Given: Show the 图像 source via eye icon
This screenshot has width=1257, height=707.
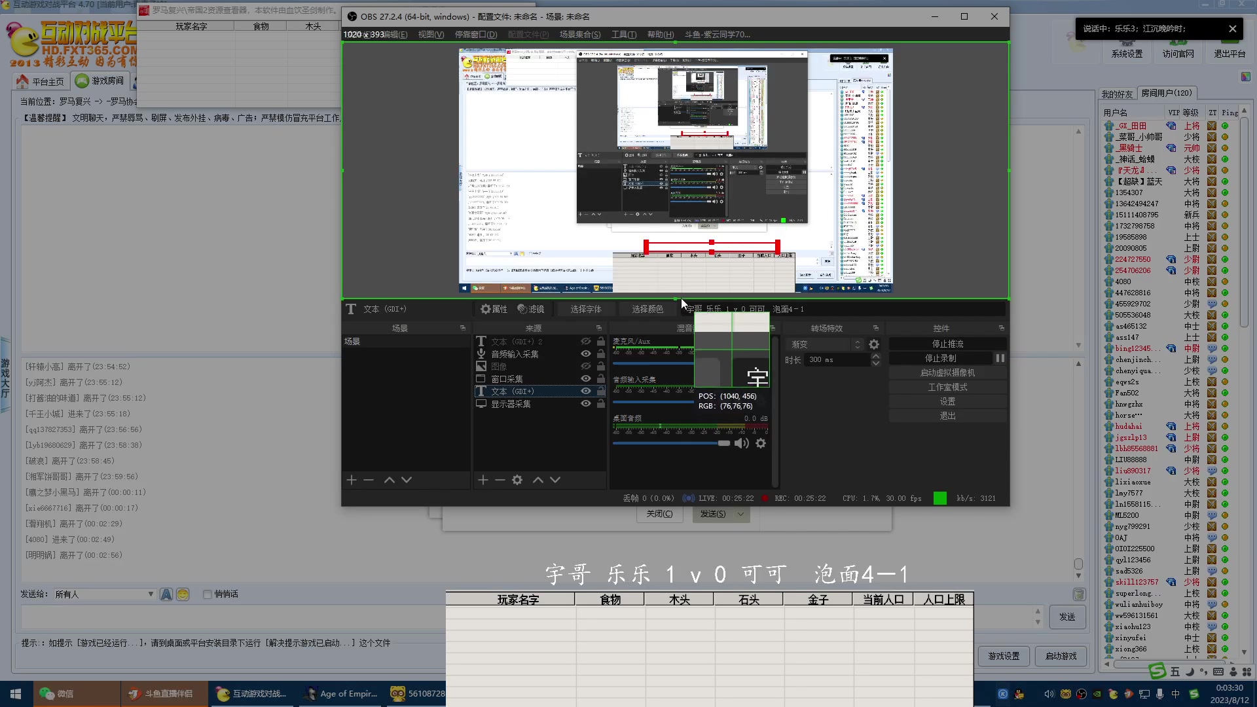Looking at the screenshot, I should [586, 366].
